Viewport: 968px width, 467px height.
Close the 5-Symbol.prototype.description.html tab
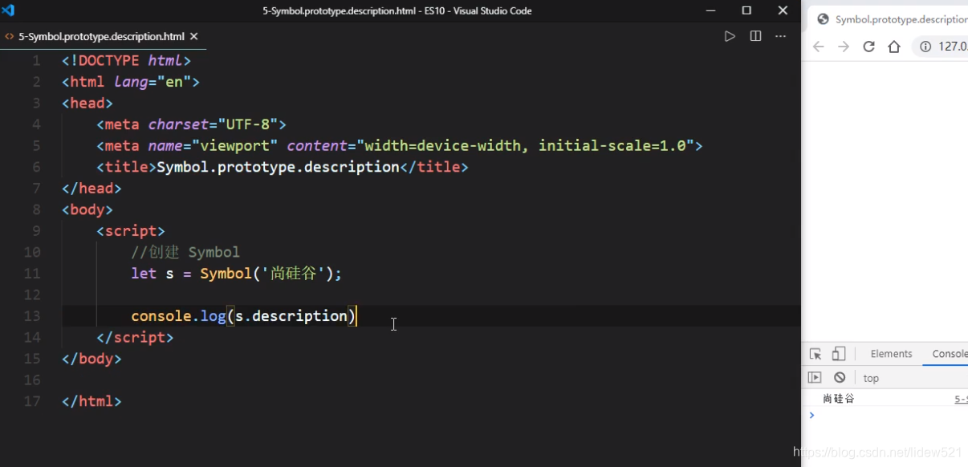[194, 36]
